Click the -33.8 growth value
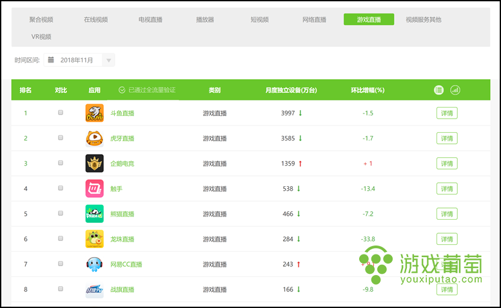 368,239
